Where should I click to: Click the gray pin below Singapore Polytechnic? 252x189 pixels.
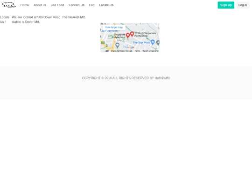(x=118, y=45)
